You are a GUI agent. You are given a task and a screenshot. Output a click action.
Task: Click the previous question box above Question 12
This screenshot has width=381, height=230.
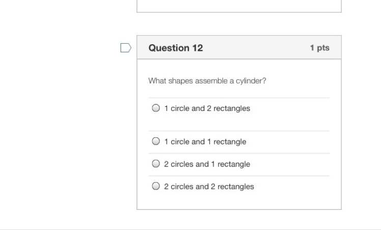point(239,6)
